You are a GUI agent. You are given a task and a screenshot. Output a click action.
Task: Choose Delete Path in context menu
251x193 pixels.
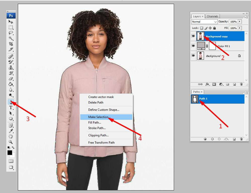pyautogui.click(x=106, y=103)
